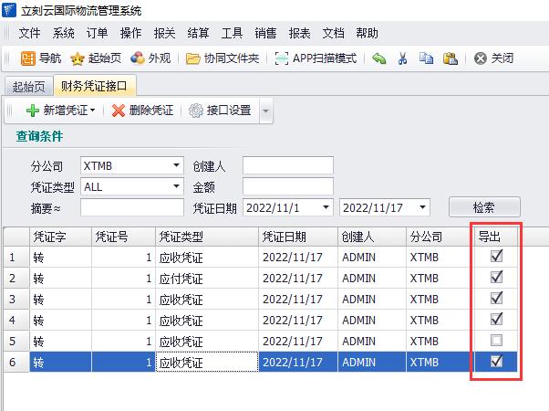
Task: Toggle 导出 checkbox in highlighted row 6
Action: coord(497,362)
